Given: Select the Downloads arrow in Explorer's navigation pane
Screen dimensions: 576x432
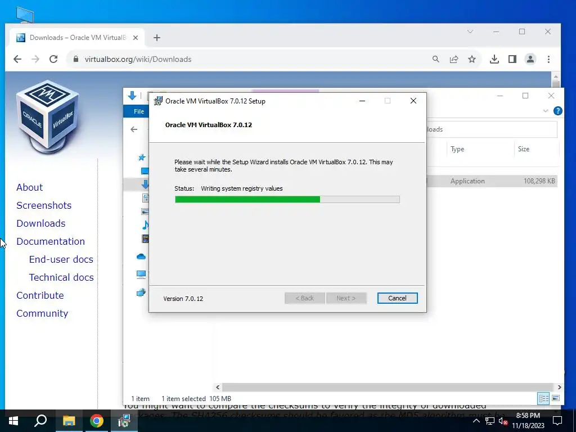Looking at the screenshot, I should click(145, 184).
